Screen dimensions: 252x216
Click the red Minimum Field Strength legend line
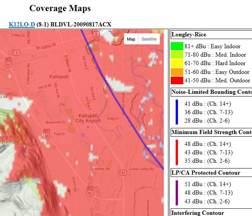click(x=177, y=152)
